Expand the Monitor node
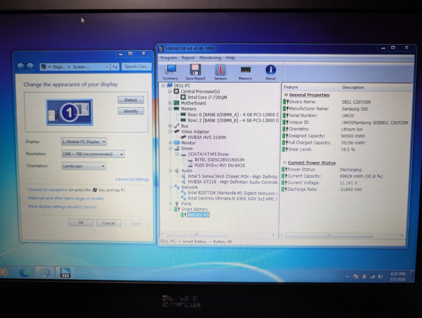 coord(170,143)
